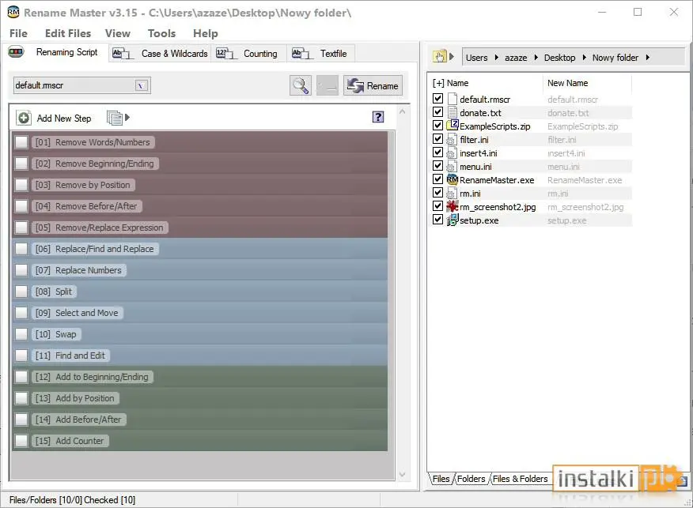Enable step 15 Add Counter checkbox
693x508 pixels.
(x=21, y=441)
